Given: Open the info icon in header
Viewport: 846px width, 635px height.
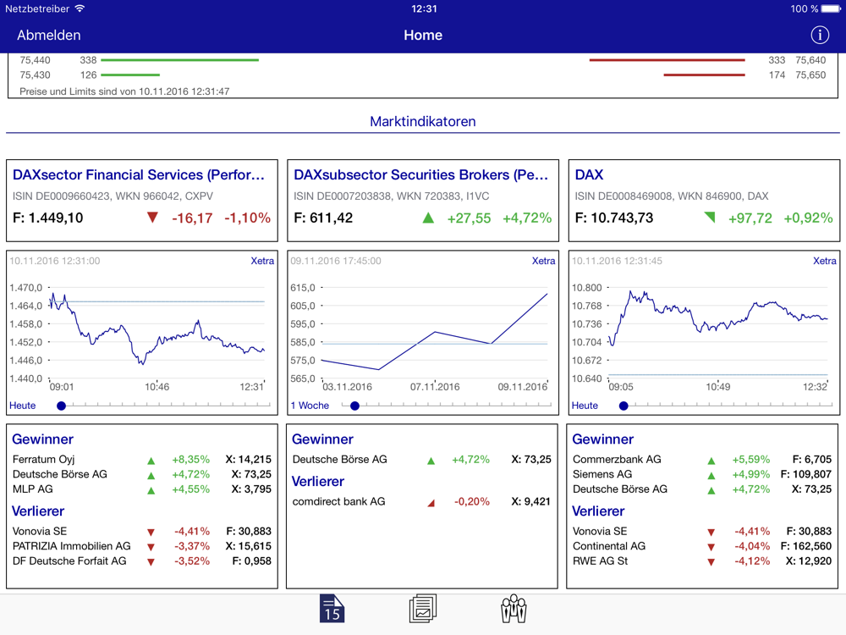Looking at the screenshot, I should (x=820, y=35).
